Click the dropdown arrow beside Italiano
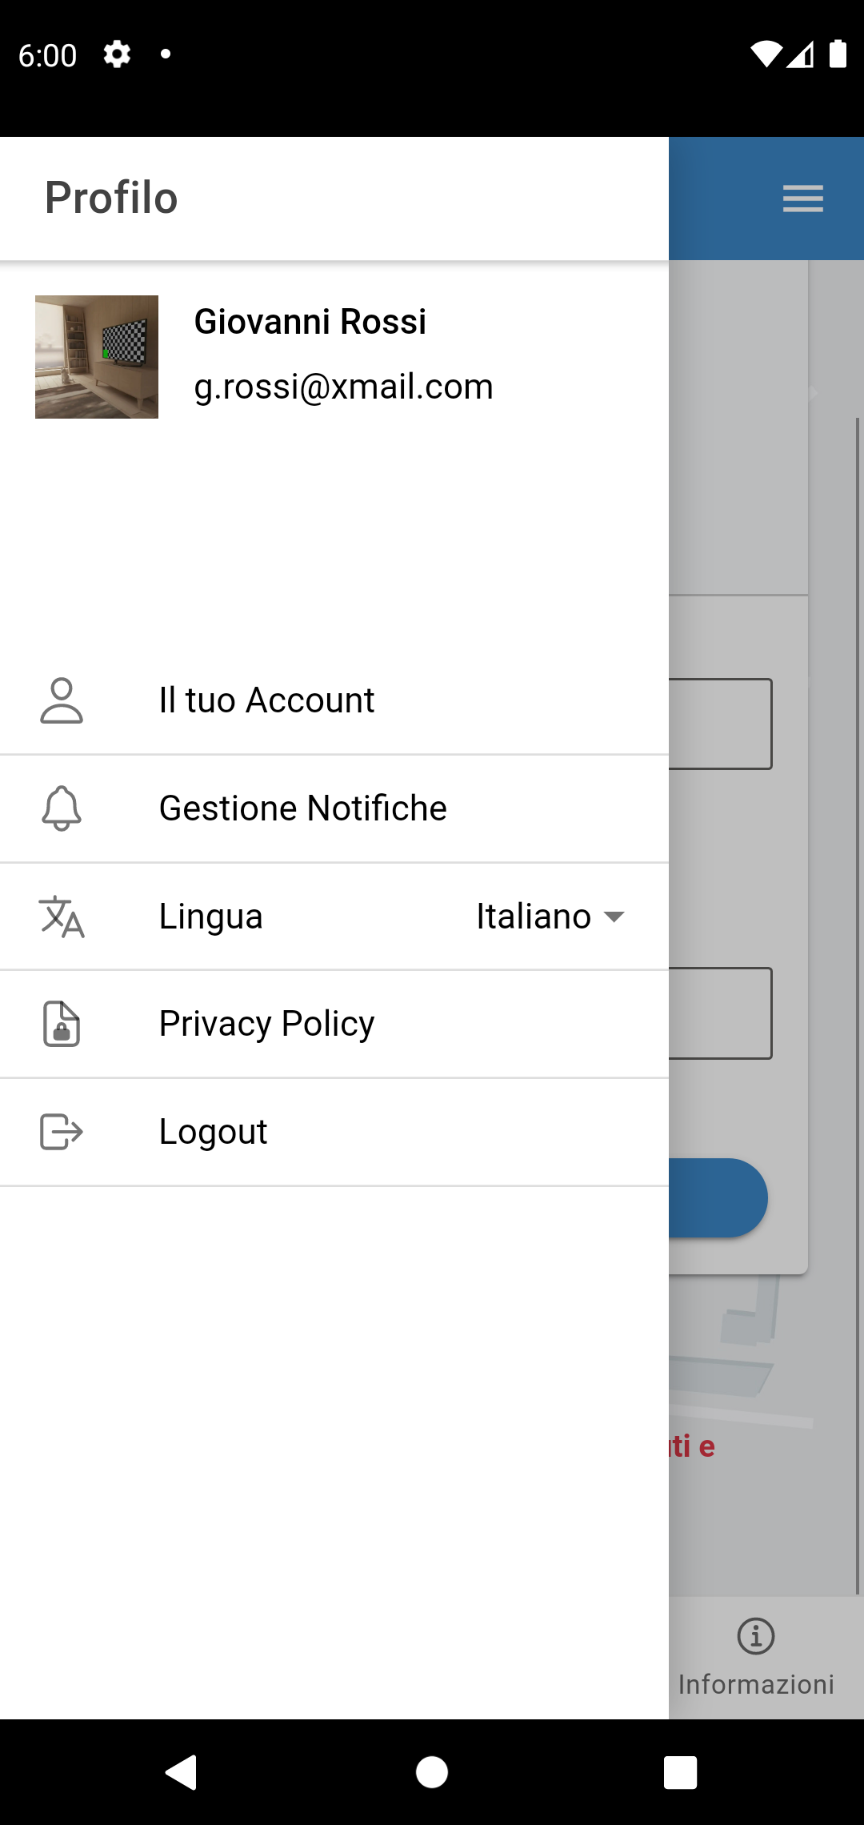This screenshot has height=1825, width=864. [614, 917]
